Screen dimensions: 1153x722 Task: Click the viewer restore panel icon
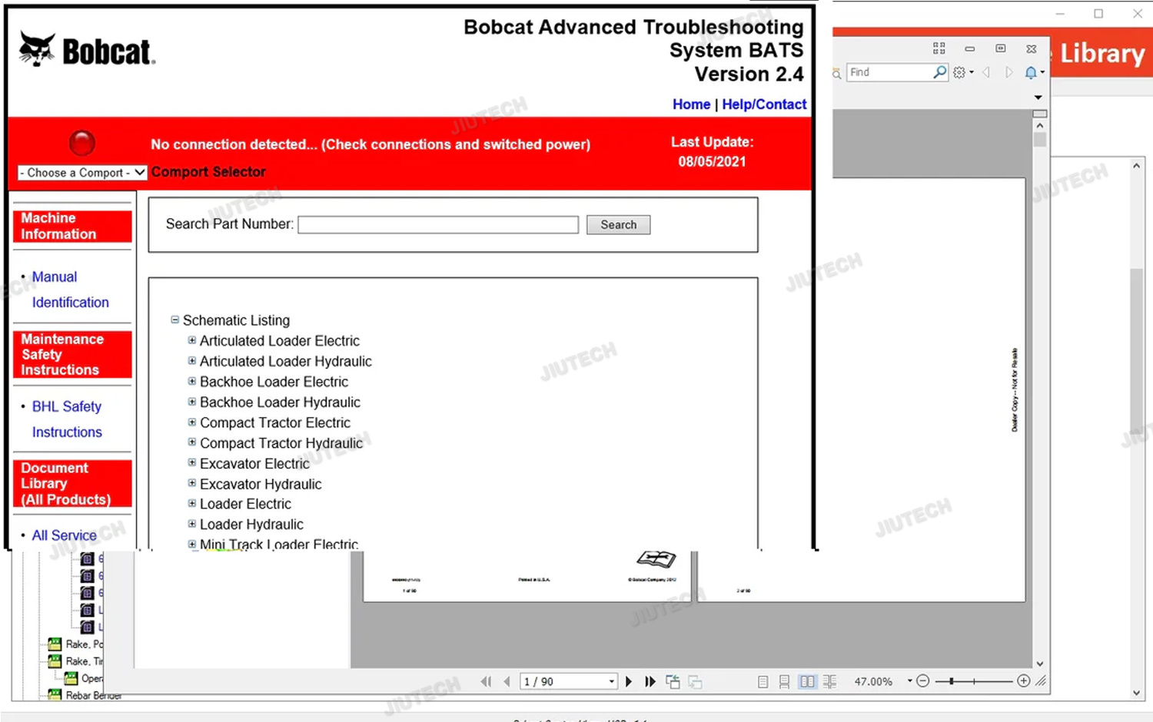pyautogui.click(x=1000, y=48)
